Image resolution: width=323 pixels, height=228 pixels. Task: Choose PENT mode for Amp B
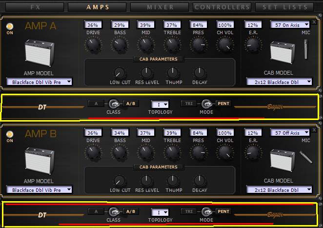[x=223, y=211]
